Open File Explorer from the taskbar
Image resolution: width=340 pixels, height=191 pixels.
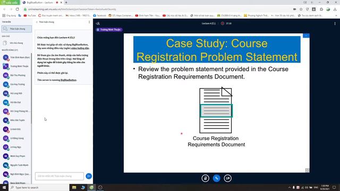74,187
